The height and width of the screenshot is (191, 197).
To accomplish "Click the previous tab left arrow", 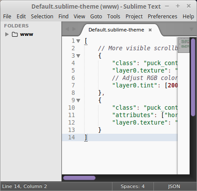I will click(67, 29).
